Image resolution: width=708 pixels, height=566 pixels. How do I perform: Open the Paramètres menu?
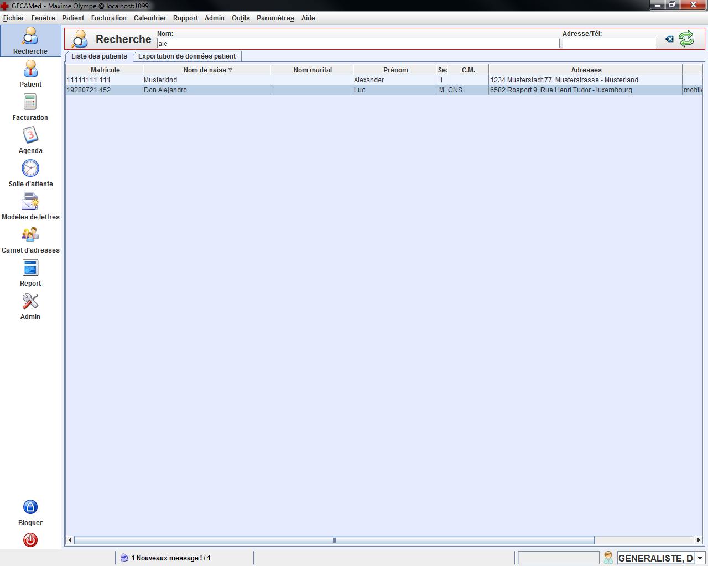275,18
